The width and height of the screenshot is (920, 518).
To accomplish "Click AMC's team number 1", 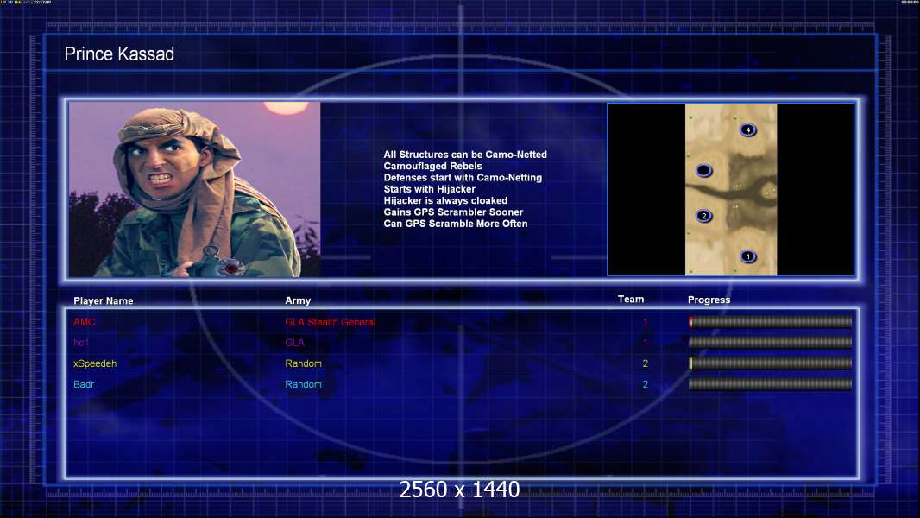I will (646, 322).
